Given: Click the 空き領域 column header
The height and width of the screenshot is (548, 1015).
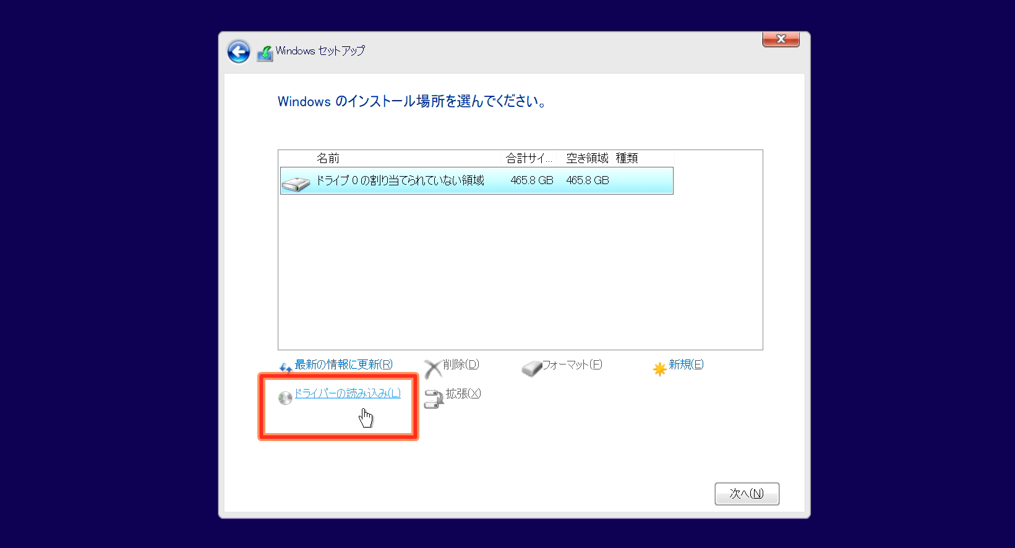Looking at the screenshot, I should (587, 158).
